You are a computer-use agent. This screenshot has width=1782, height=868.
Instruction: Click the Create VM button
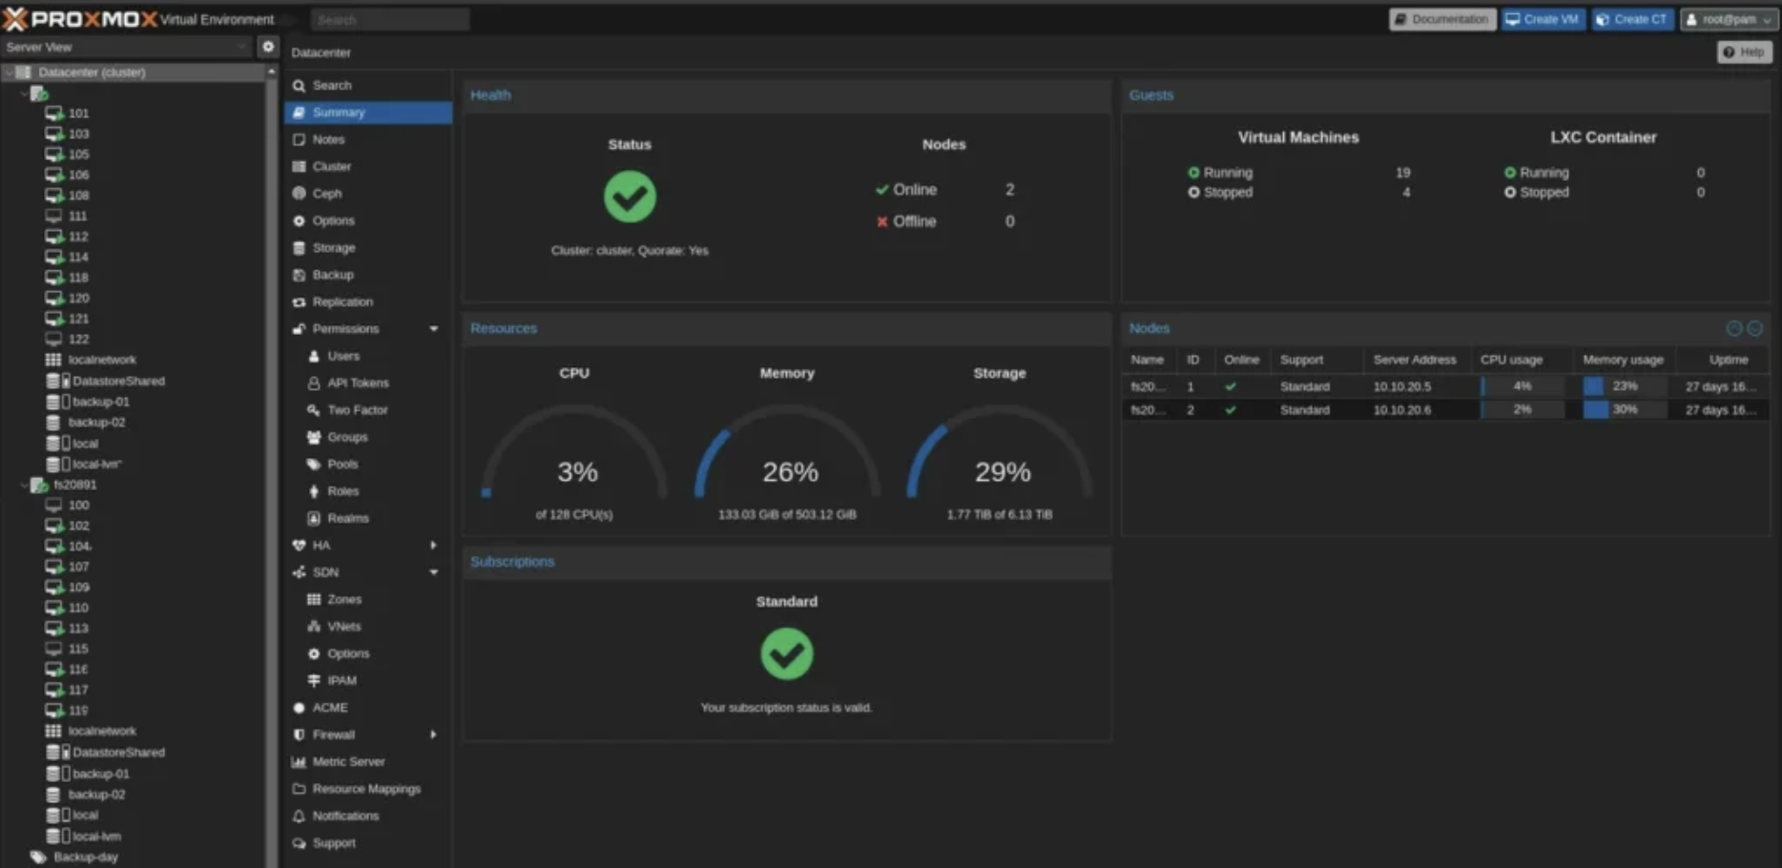tap(1543, 19)
